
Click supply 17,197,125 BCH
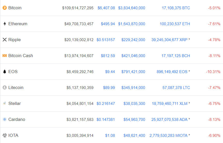pyautogui.click(x=176, y=56)
